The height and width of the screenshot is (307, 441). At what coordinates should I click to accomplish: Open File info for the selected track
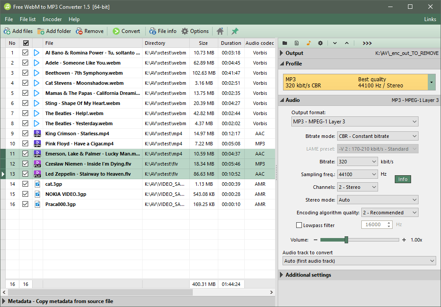coord(152,31)
